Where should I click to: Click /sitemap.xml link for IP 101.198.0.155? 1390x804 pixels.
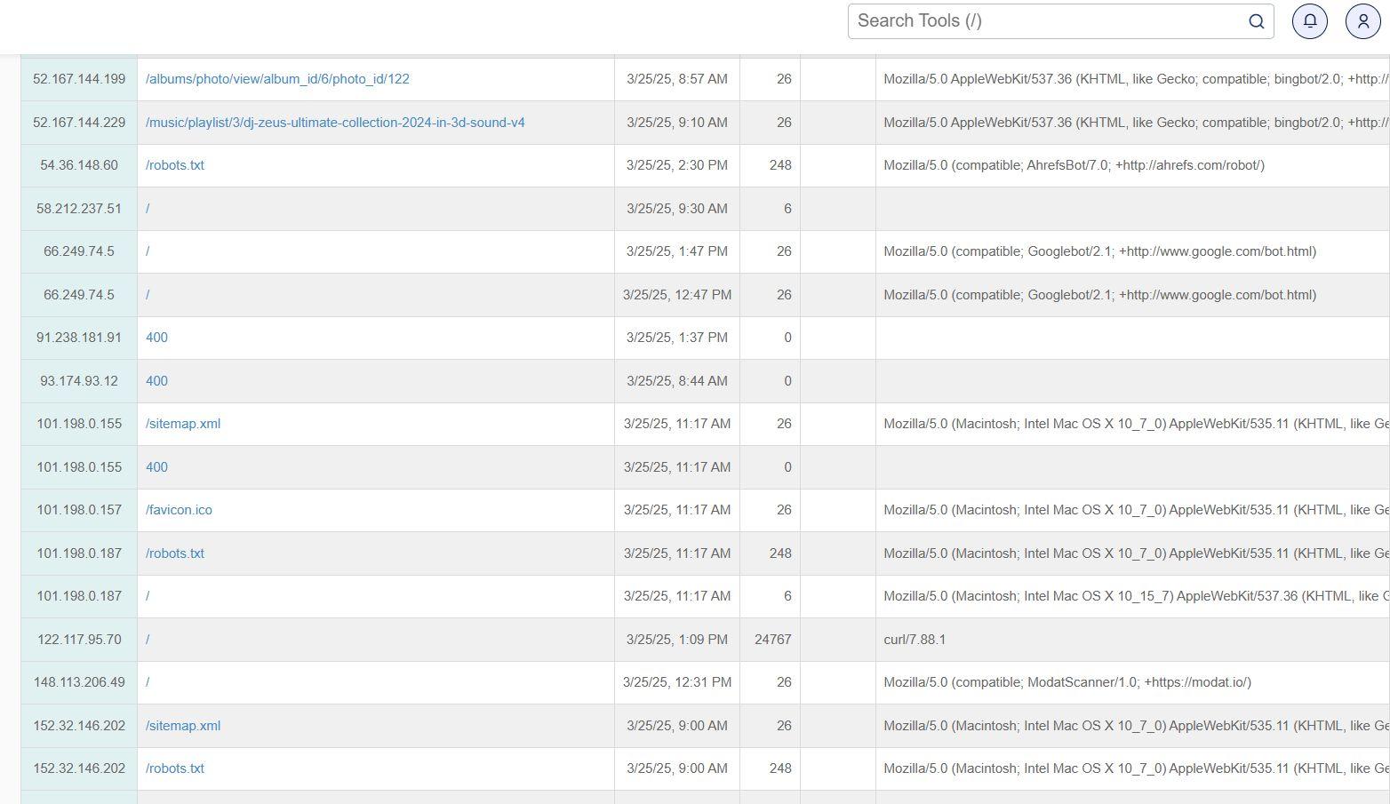(183, 424)
